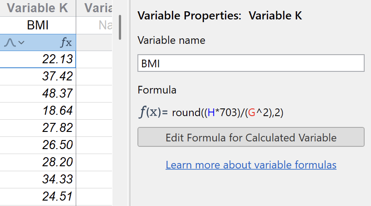Click the fx formula icon in BMI column

tap(66, 42)
